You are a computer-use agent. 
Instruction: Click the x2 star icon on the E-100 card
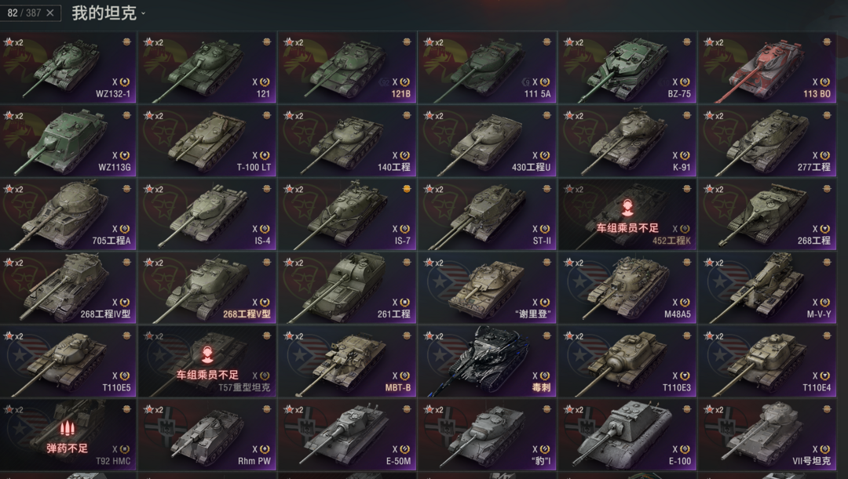pos(573,409)
